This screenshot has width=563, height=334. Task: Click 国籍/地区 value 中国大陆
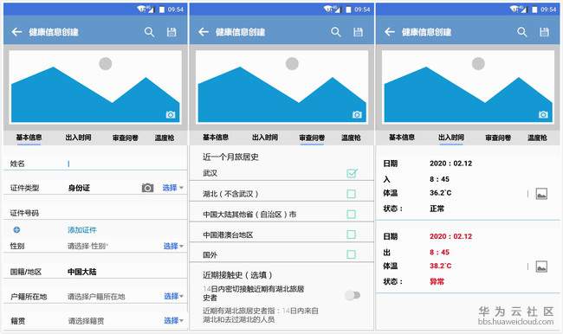click(x=82, y=272)
